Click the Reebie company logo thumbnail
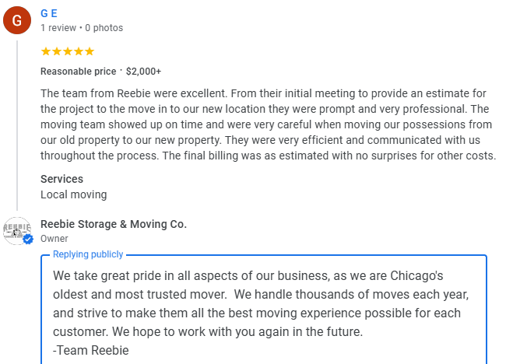The width and height of the screenshot is (506, 364). coord(16,230)
